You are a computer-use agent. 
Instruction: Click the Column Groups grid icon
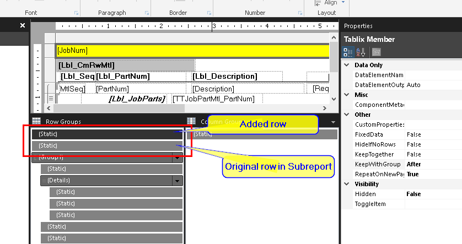point(191,121)
